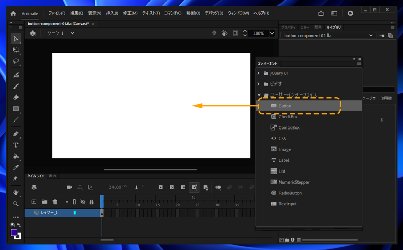The image size is (403, 250).
Task: Select the Asset Warp pin tool
Action: tap(16, 178)
